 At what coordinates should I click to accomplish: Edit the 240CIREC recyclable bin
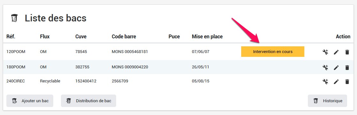coord(336,82)
